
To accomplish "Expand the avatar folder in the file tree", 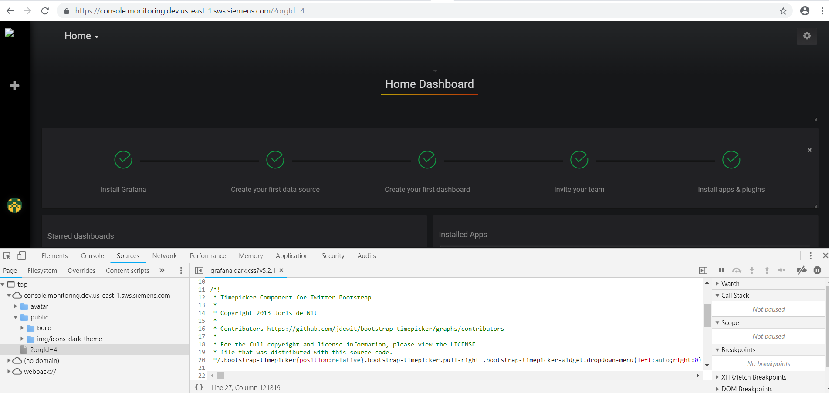I will [16, 306].
